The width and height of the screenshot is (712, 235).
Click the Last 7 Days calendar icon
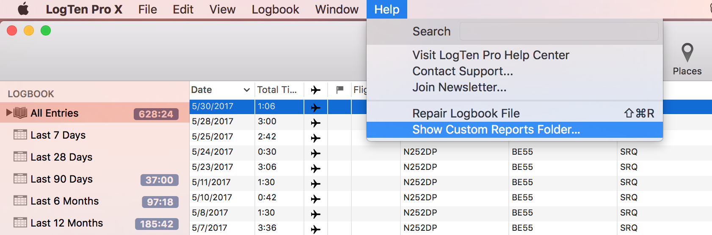[x=20, y=134]
